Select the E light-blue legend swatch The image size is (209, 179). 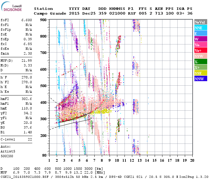pyautogui.click(x=201, y=33)
